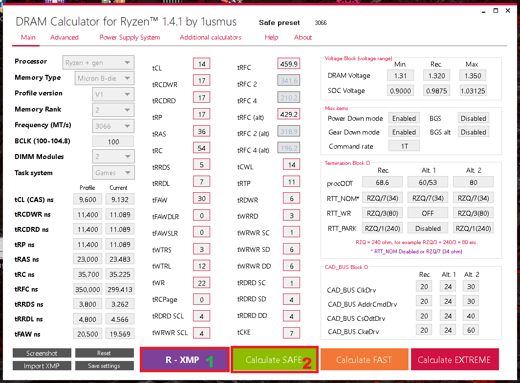The image size is (520, 383).
Task: Click DRAM Voltage Rec. value 1.320
Action: point(436,76)
